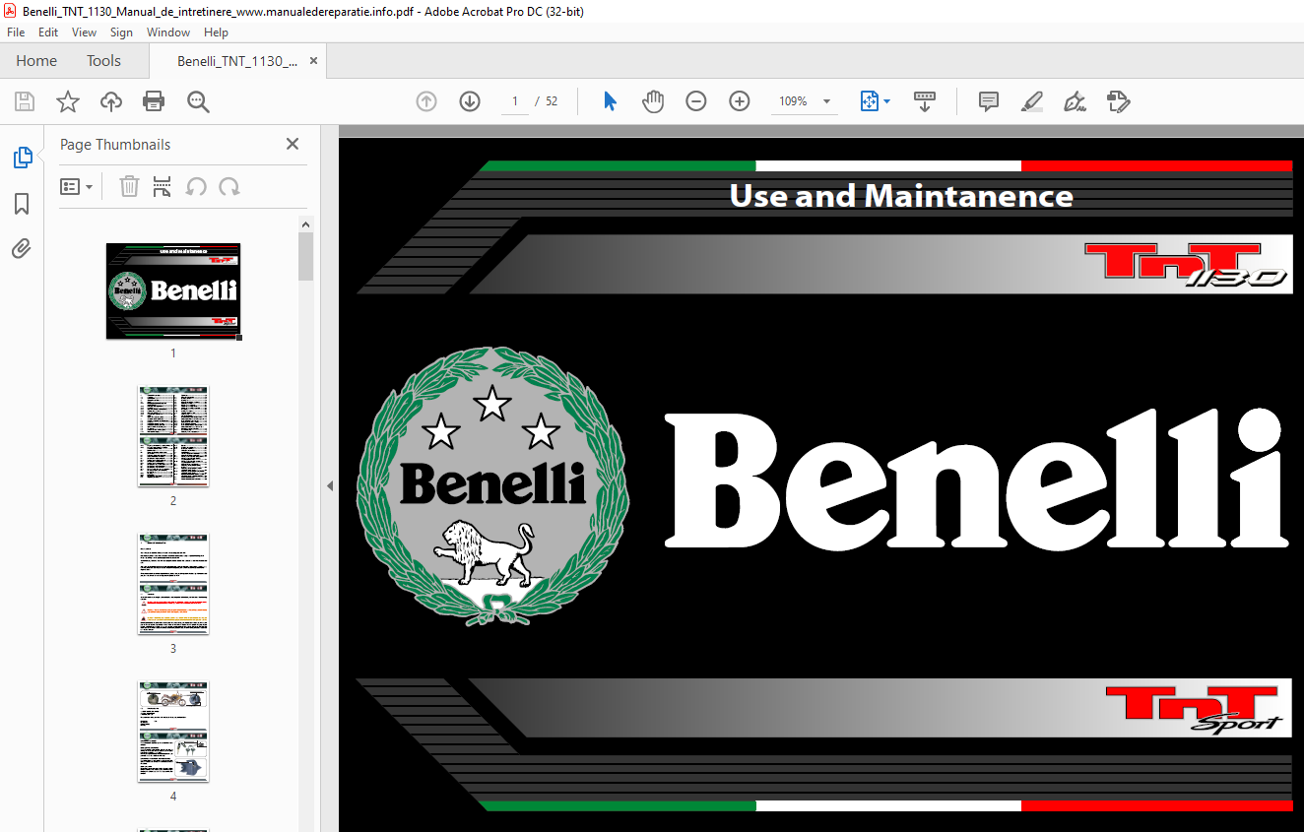1304x832 pixels.
Task: Select page 3 thumbnail
Action: coord(173,584)
